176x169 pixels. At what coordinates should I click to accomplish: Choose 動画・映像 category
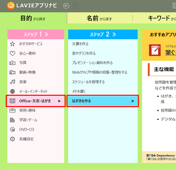[36, 72]
